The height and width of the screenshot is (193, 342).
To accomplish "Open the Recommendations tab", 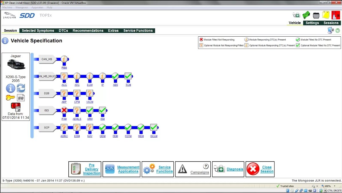I will tap(88, 31).
